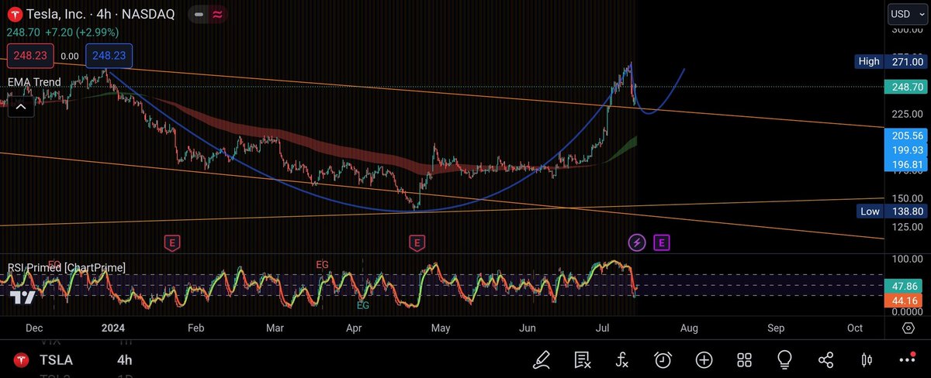Tap the 196.81 EMA value label
Viewport: 931px width, 378px height.
pyautogui.click(x=905, y=163)
